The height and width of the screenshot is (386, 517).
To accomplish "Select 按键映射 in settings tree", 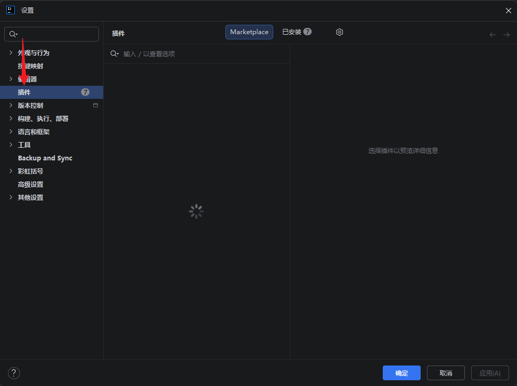I will coord(31,66).
